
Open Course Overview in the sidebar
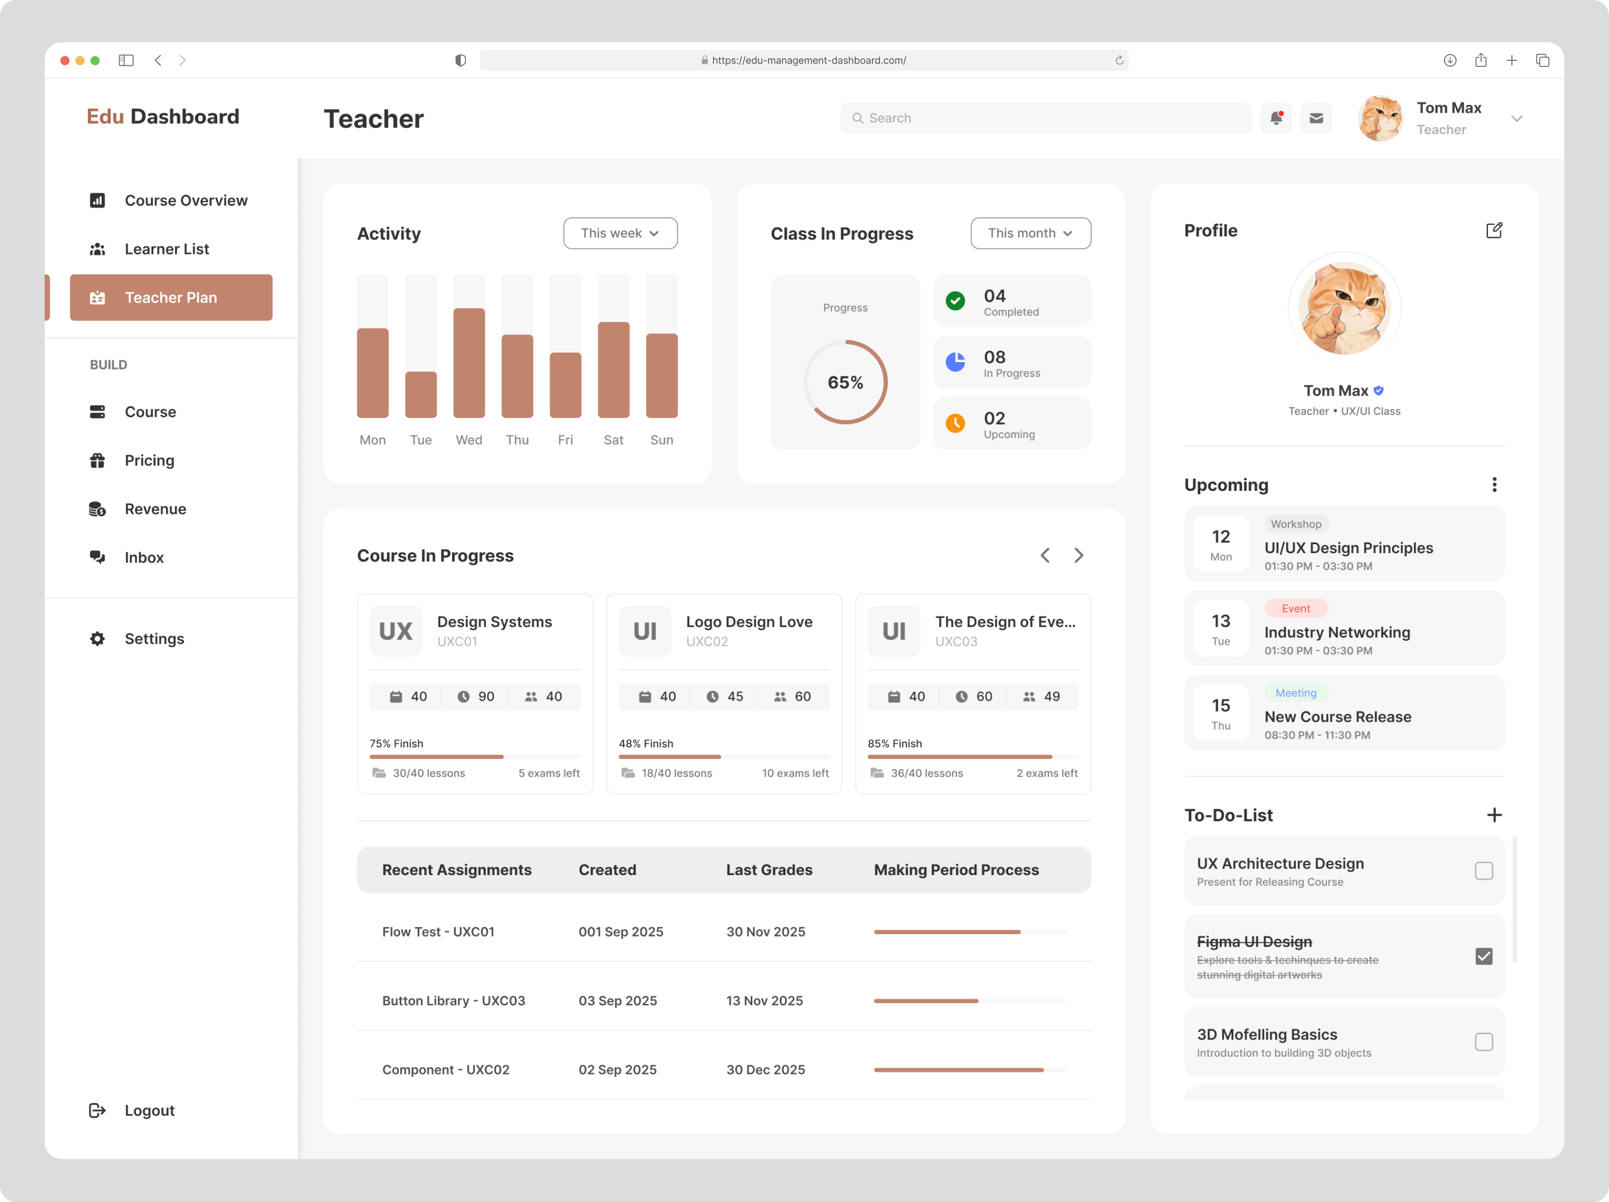[x=186, y=200]
